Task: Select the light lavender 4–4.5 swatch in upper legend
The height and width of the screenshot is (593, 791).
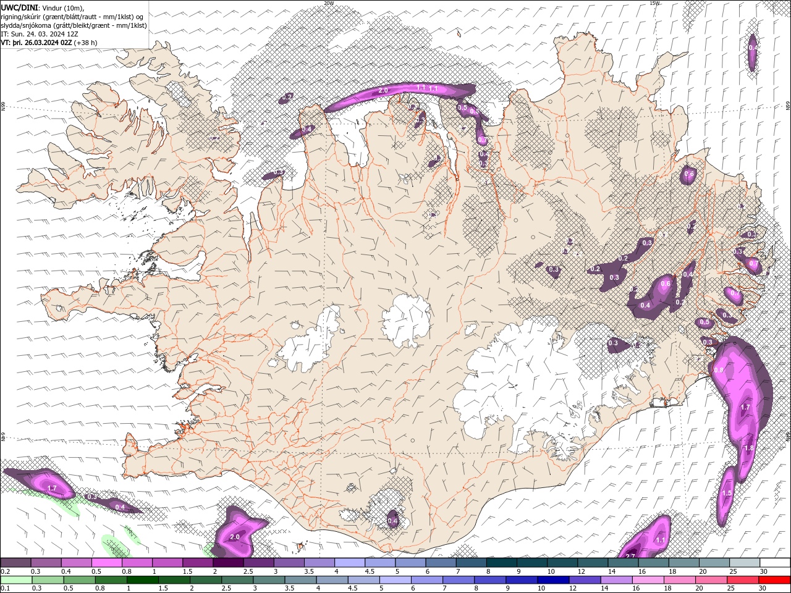Action: (x=349, y=563)
